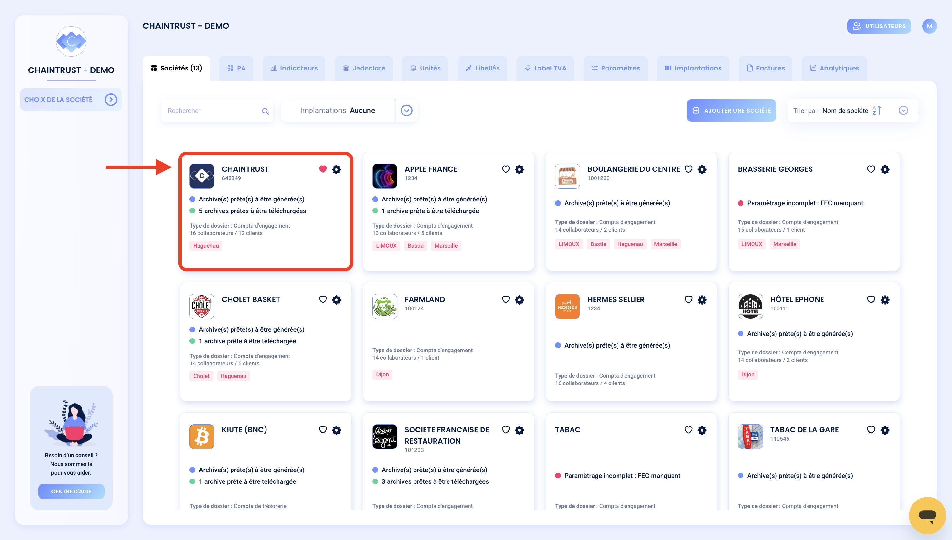Open settings gear for BRASSERIE GEORGES
Screen dimensions: 952x540
tap(885, 169)
